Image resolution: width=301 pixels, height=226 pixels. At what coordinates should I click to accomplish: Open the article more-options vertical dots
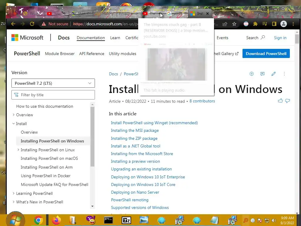click(284, 74)
